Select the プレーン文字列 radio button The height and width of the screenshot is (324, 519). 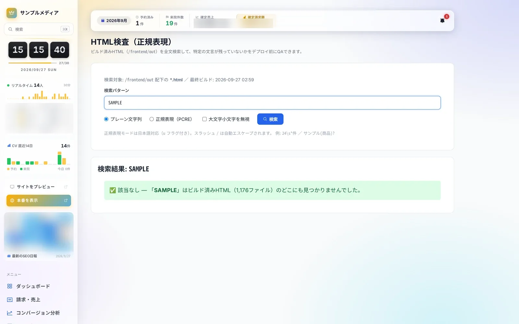pyautogui.click(x=106, y=119)
